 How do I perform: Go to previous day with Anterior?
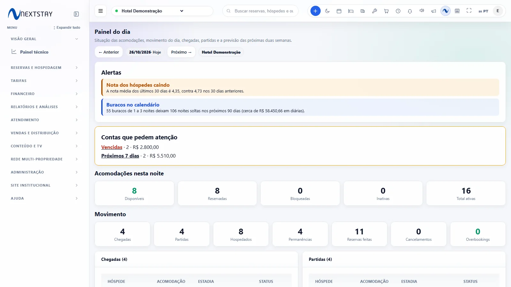click(x=109, y=52)
